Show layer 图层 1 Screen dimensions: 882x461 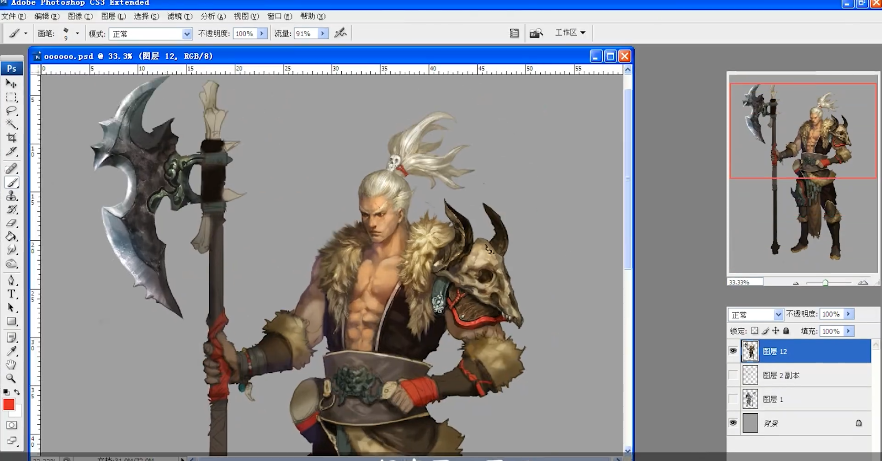[x=733, y=399]
